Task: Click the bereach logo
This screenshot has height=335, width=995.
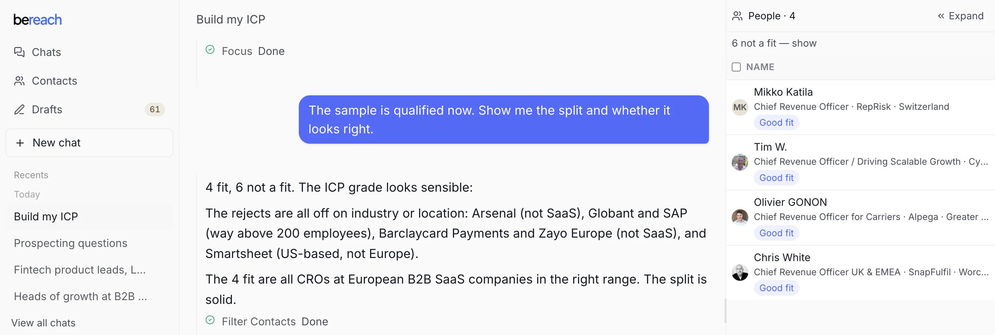Action: [37, 20]
